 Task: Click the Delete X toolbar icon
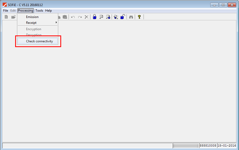[x=86, y=17]
